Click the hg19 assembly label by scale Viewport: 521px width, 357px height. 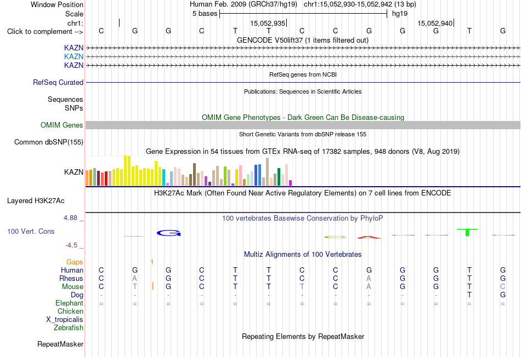pos(400,14)
